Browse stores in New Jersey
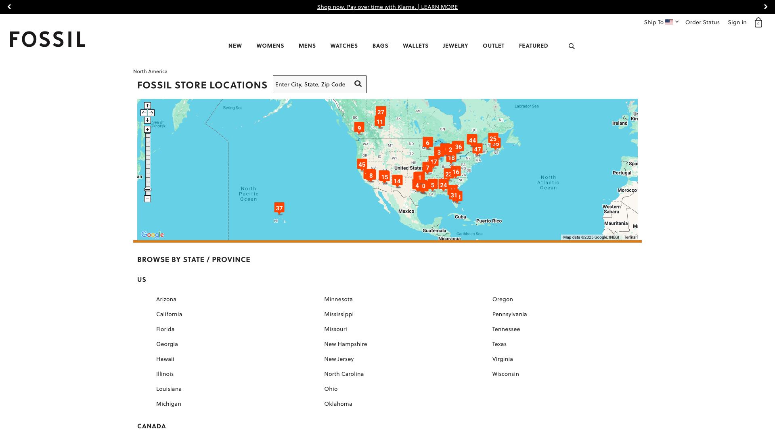The width and height of the screenshot is (775, 436). pos(339,359)
